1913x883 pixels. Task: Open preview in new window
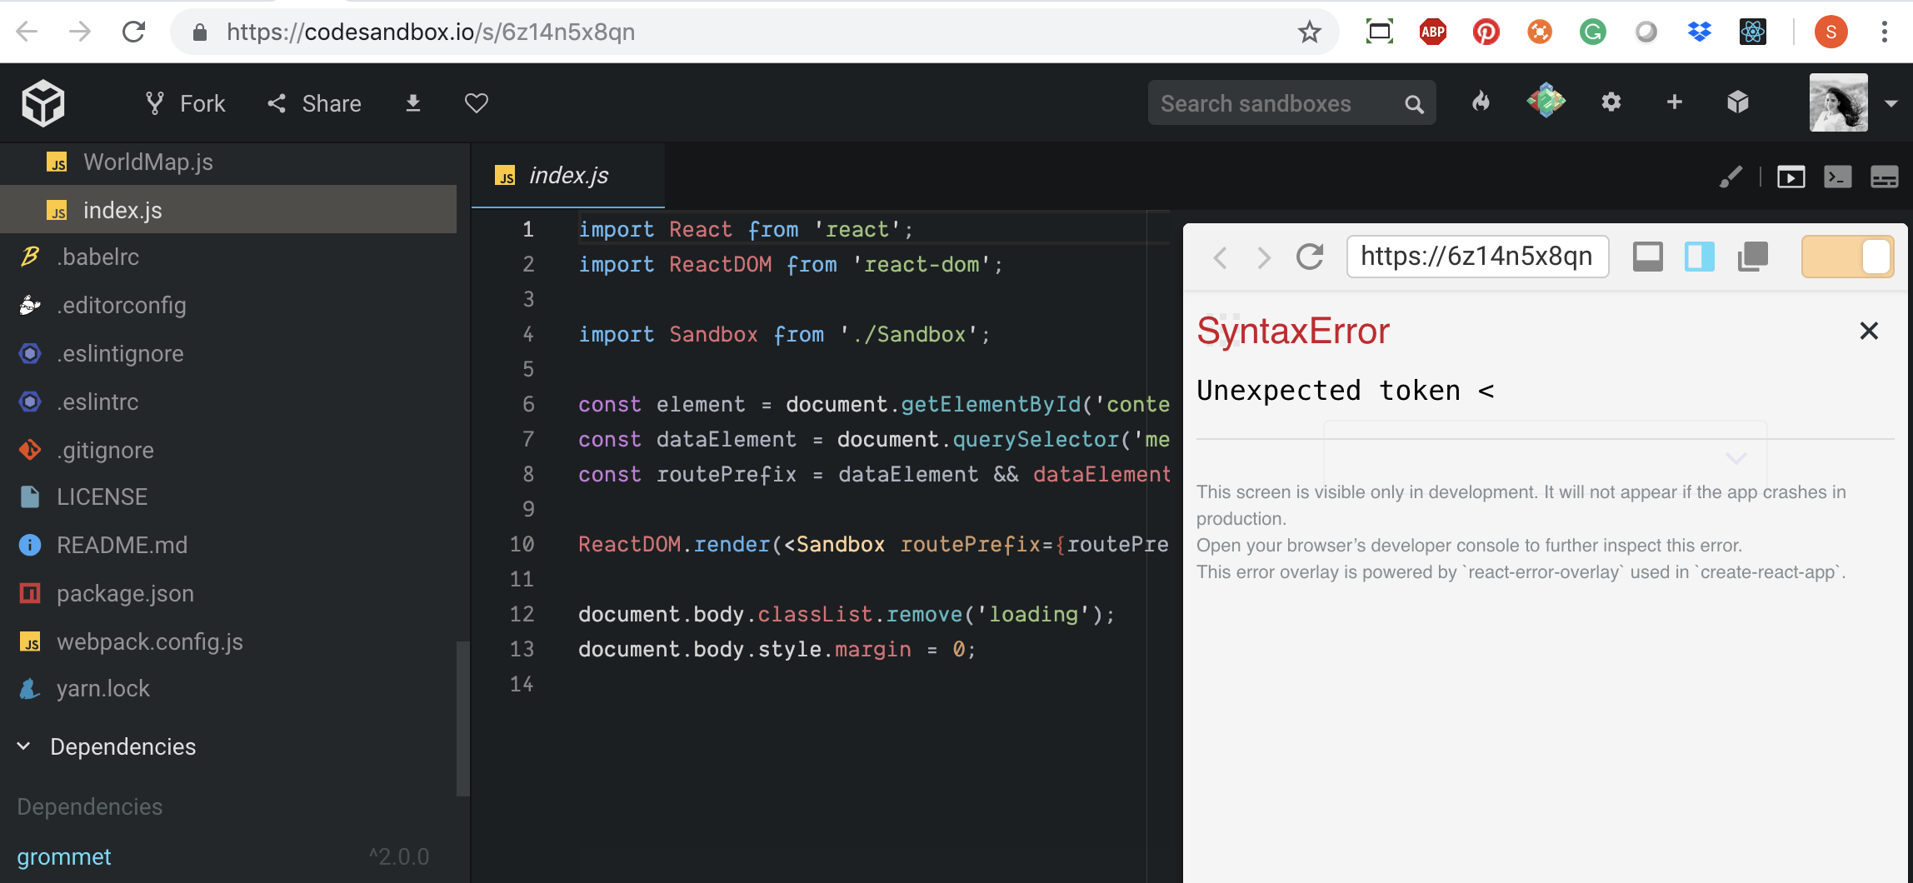[x=1753, y=257]
